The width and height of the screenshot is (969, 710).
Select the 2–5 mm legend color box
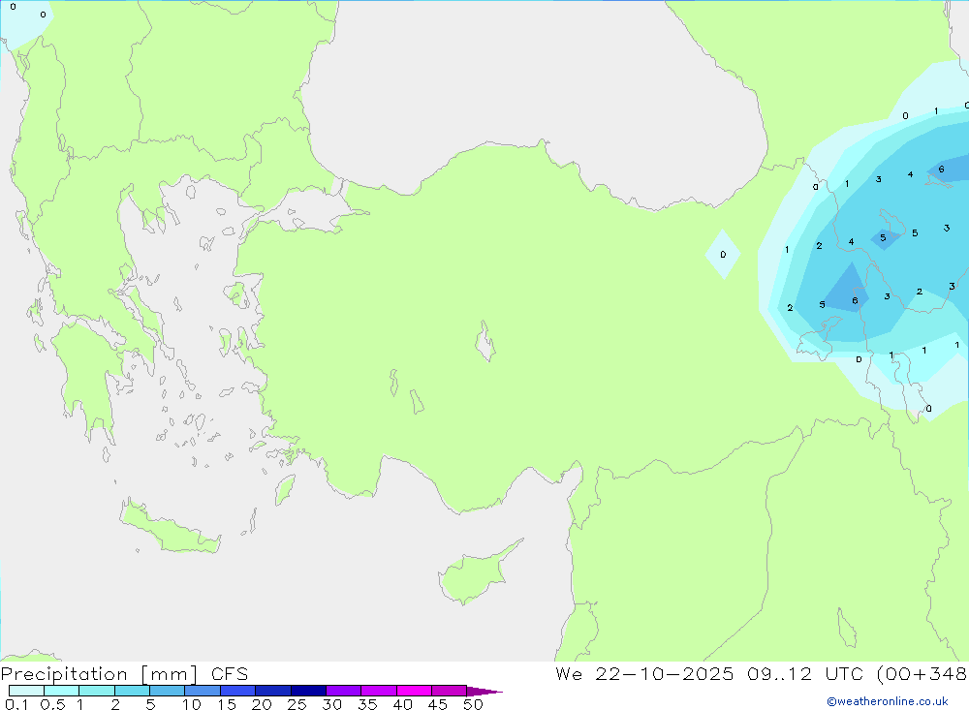pos(132,691)
